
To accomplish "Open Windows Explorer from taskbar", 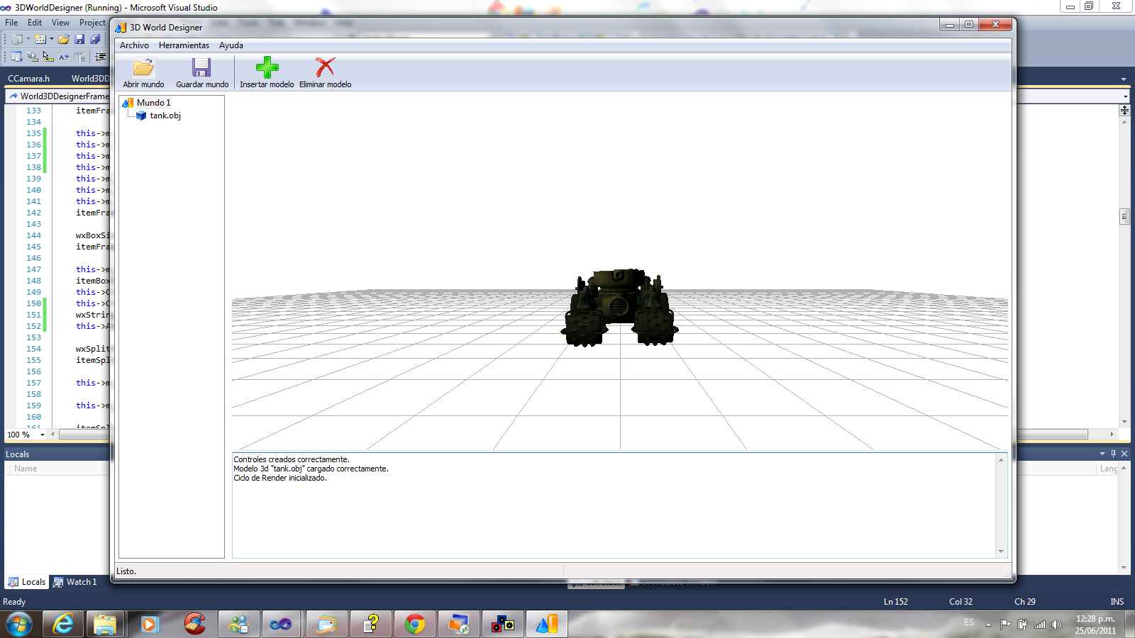I will pos(105,625).
